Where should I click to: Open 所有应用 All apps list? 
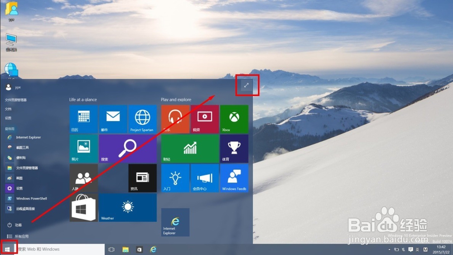pyautogui.click(x=18, y=236)
